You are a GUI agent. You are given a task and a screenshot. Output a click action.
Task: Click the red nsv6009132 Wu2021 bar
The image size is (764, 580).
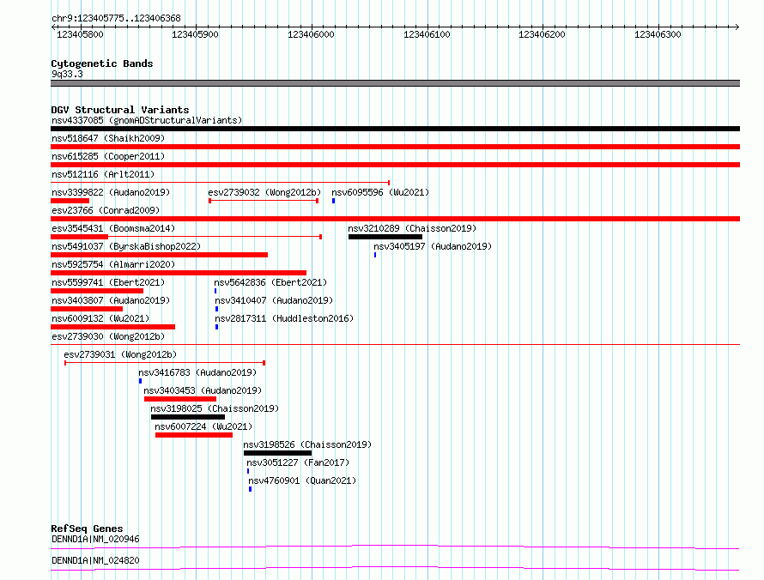coord(113,327)
